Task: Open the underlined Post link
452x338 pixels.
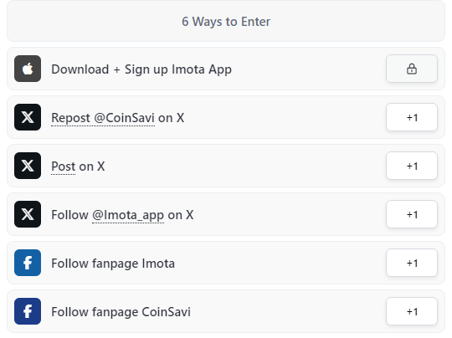Action: coord(64,166)
